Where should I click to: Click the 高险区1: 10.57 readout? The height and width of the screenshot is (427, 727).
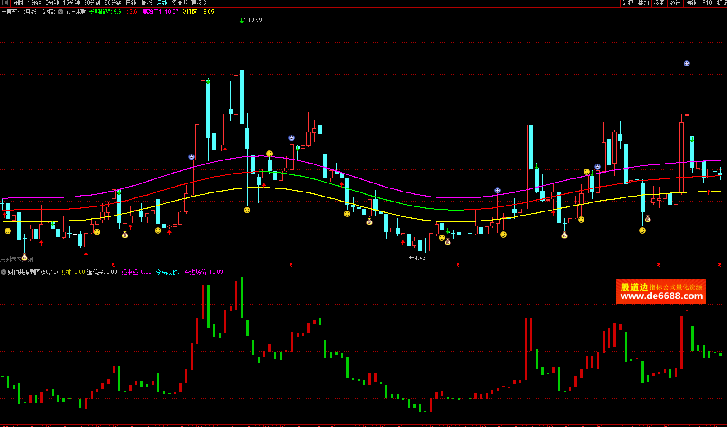(x=160, y=12)
